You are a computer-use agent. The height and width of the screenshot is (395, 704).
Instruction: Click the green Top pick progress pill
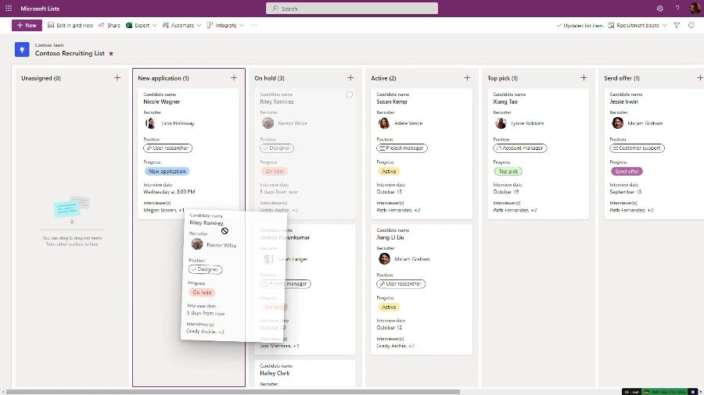pos(508,171)
